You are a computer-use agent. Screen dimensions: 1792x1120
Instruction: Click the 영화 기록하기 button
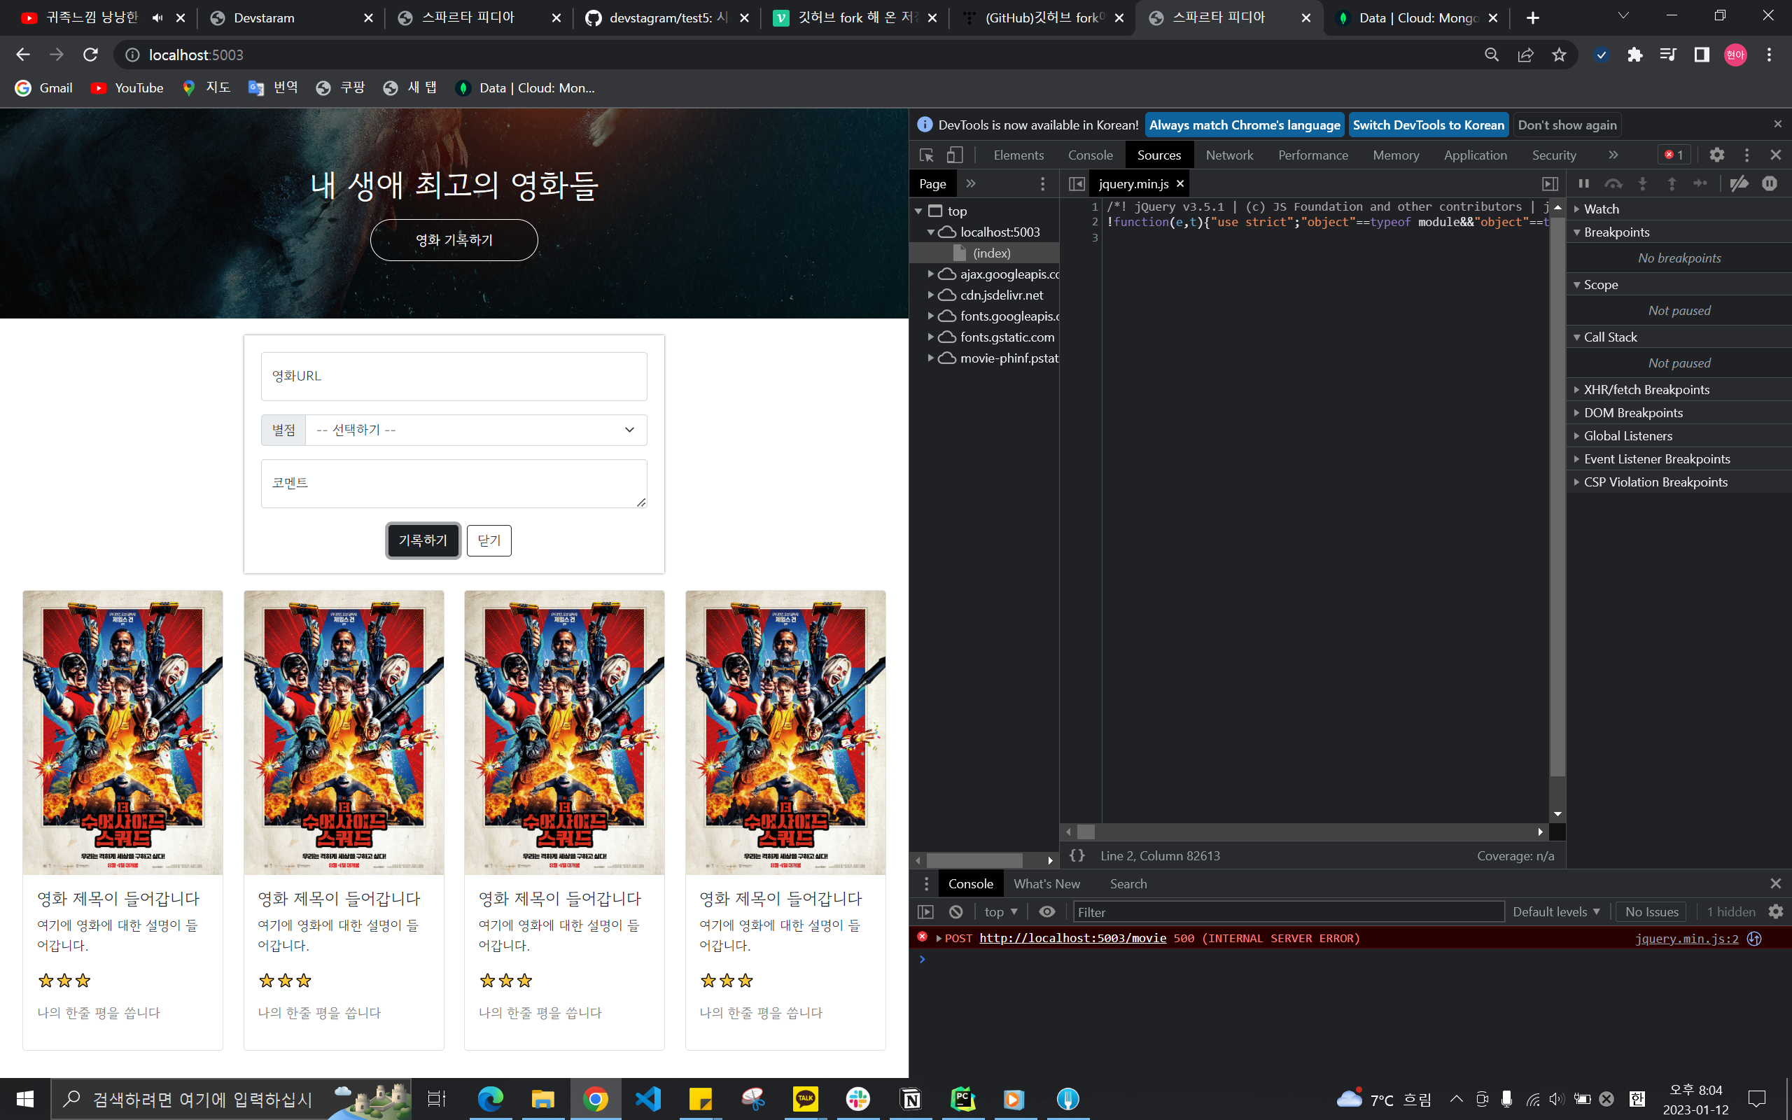[454, 240]
